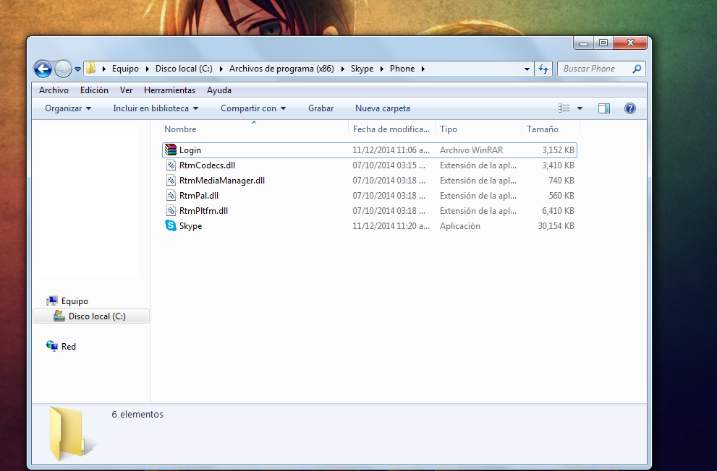Image resolution: width=717 pixels, height=471 pixels.
Task: Select the Skype file name
Action: coord(191,226)
